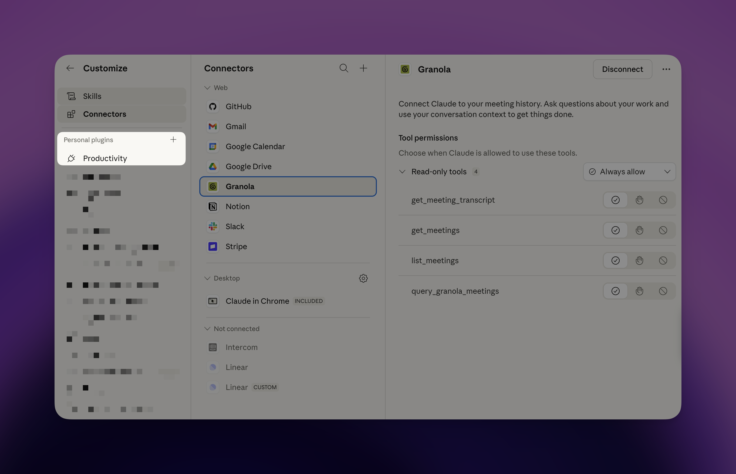Collapse the Not connected group
736x474 pixels.
(x=208, y=329)
